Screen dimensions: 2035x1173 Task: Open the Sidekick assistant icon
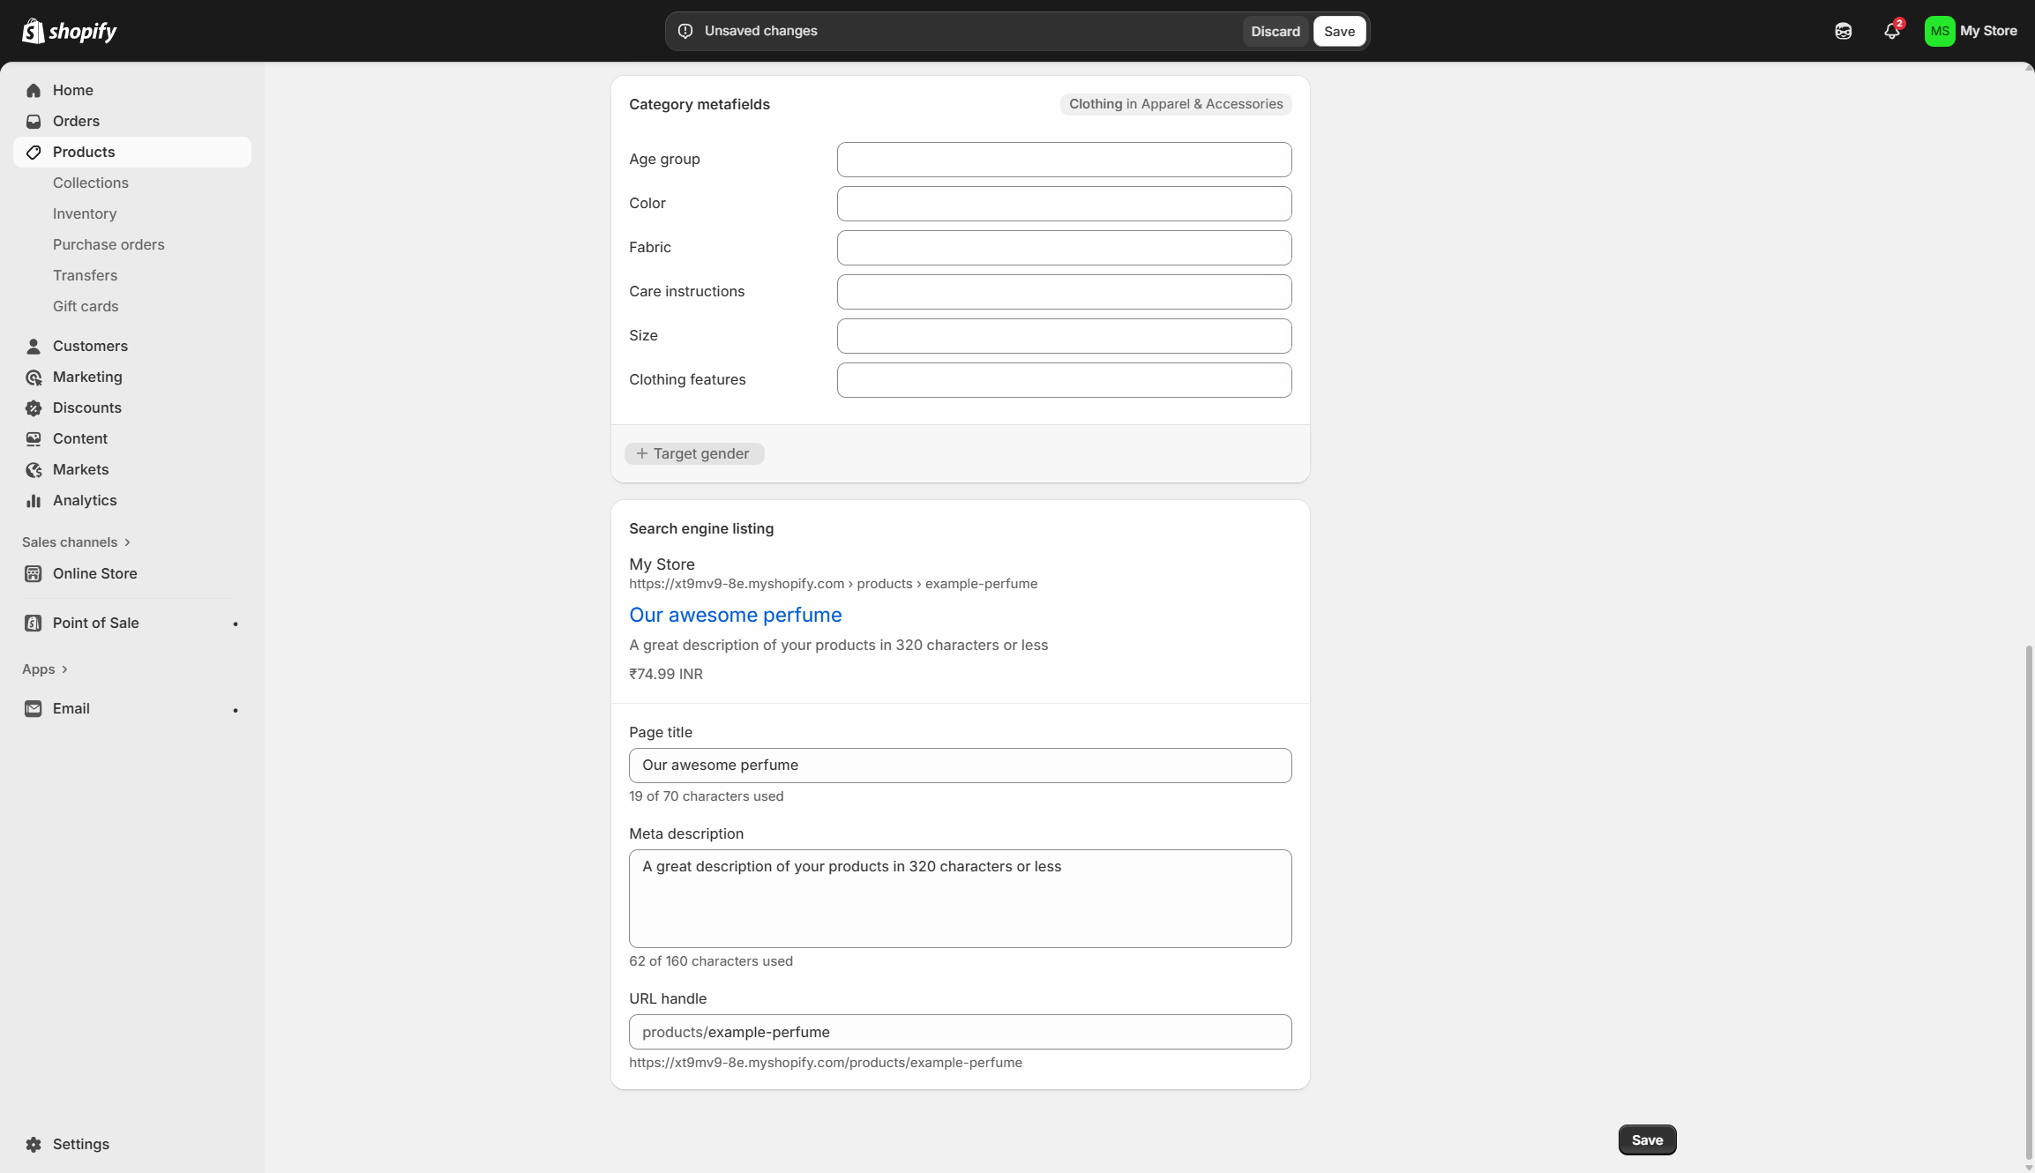pos(1844,31)
